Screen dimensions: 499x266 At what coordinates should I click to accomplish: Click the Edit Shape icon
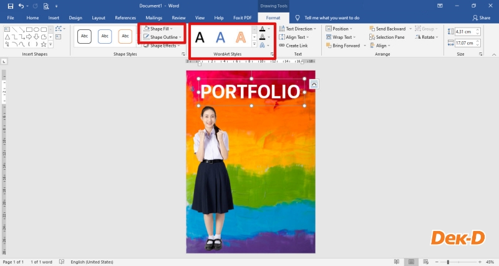tap(59, 29)
